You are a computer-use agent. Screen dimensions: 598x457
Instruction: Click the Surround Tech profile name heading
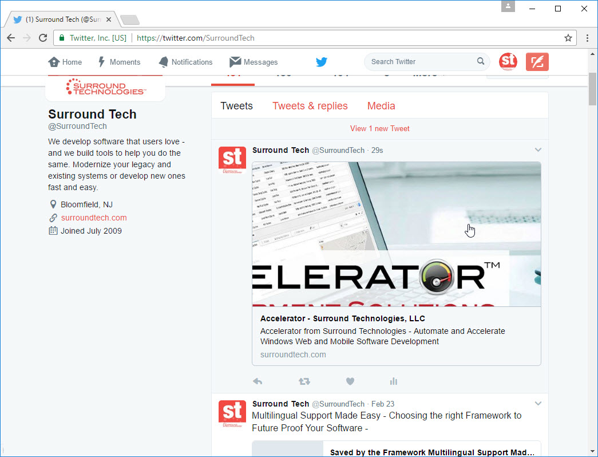click(92, 114)
